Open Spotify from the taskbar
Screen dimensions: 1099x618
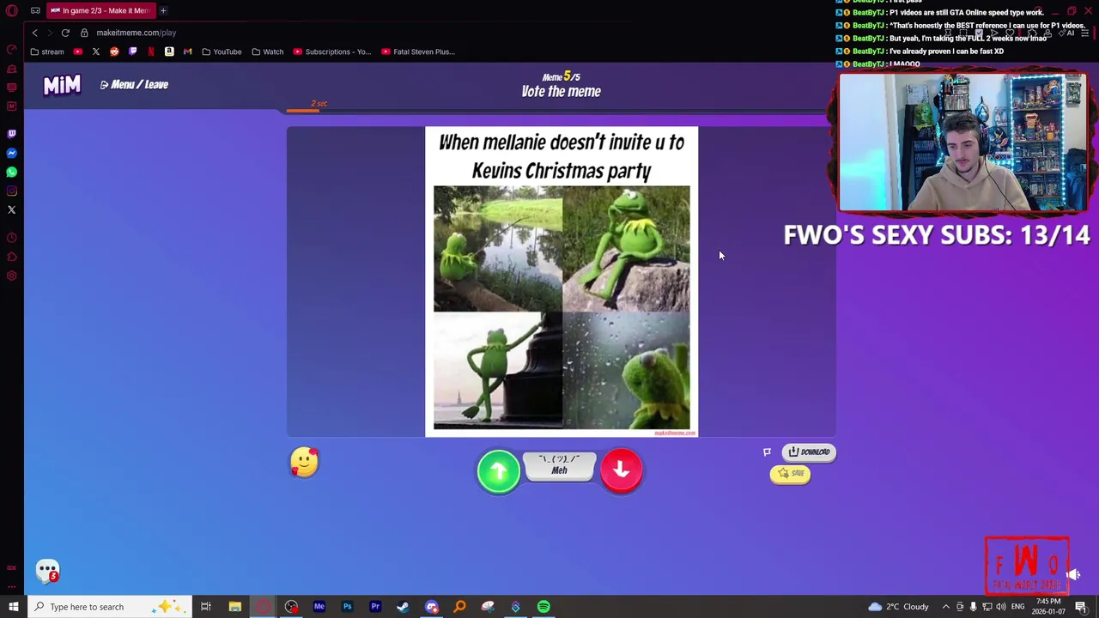point(543,607)
